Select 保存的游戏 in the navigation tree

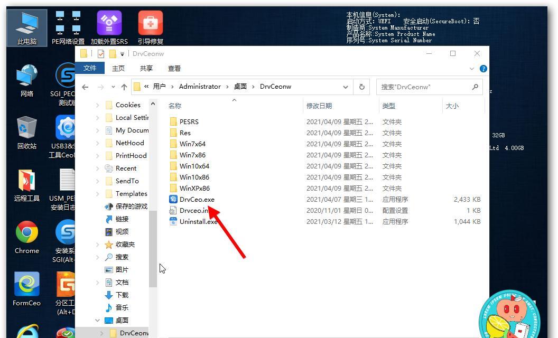pyautogui.click(x=132, y=206)
